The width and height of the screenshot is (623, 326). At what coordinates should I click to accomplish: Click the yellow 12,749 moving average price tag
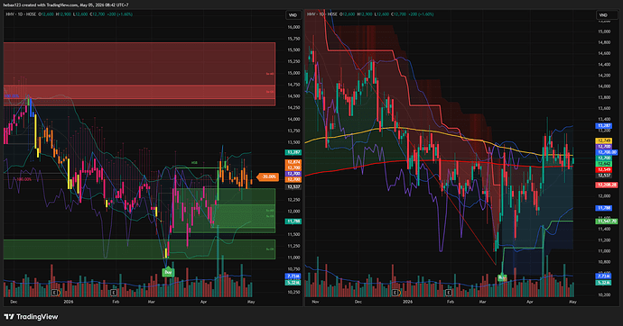pyautogui.click(x=603, y=140)
